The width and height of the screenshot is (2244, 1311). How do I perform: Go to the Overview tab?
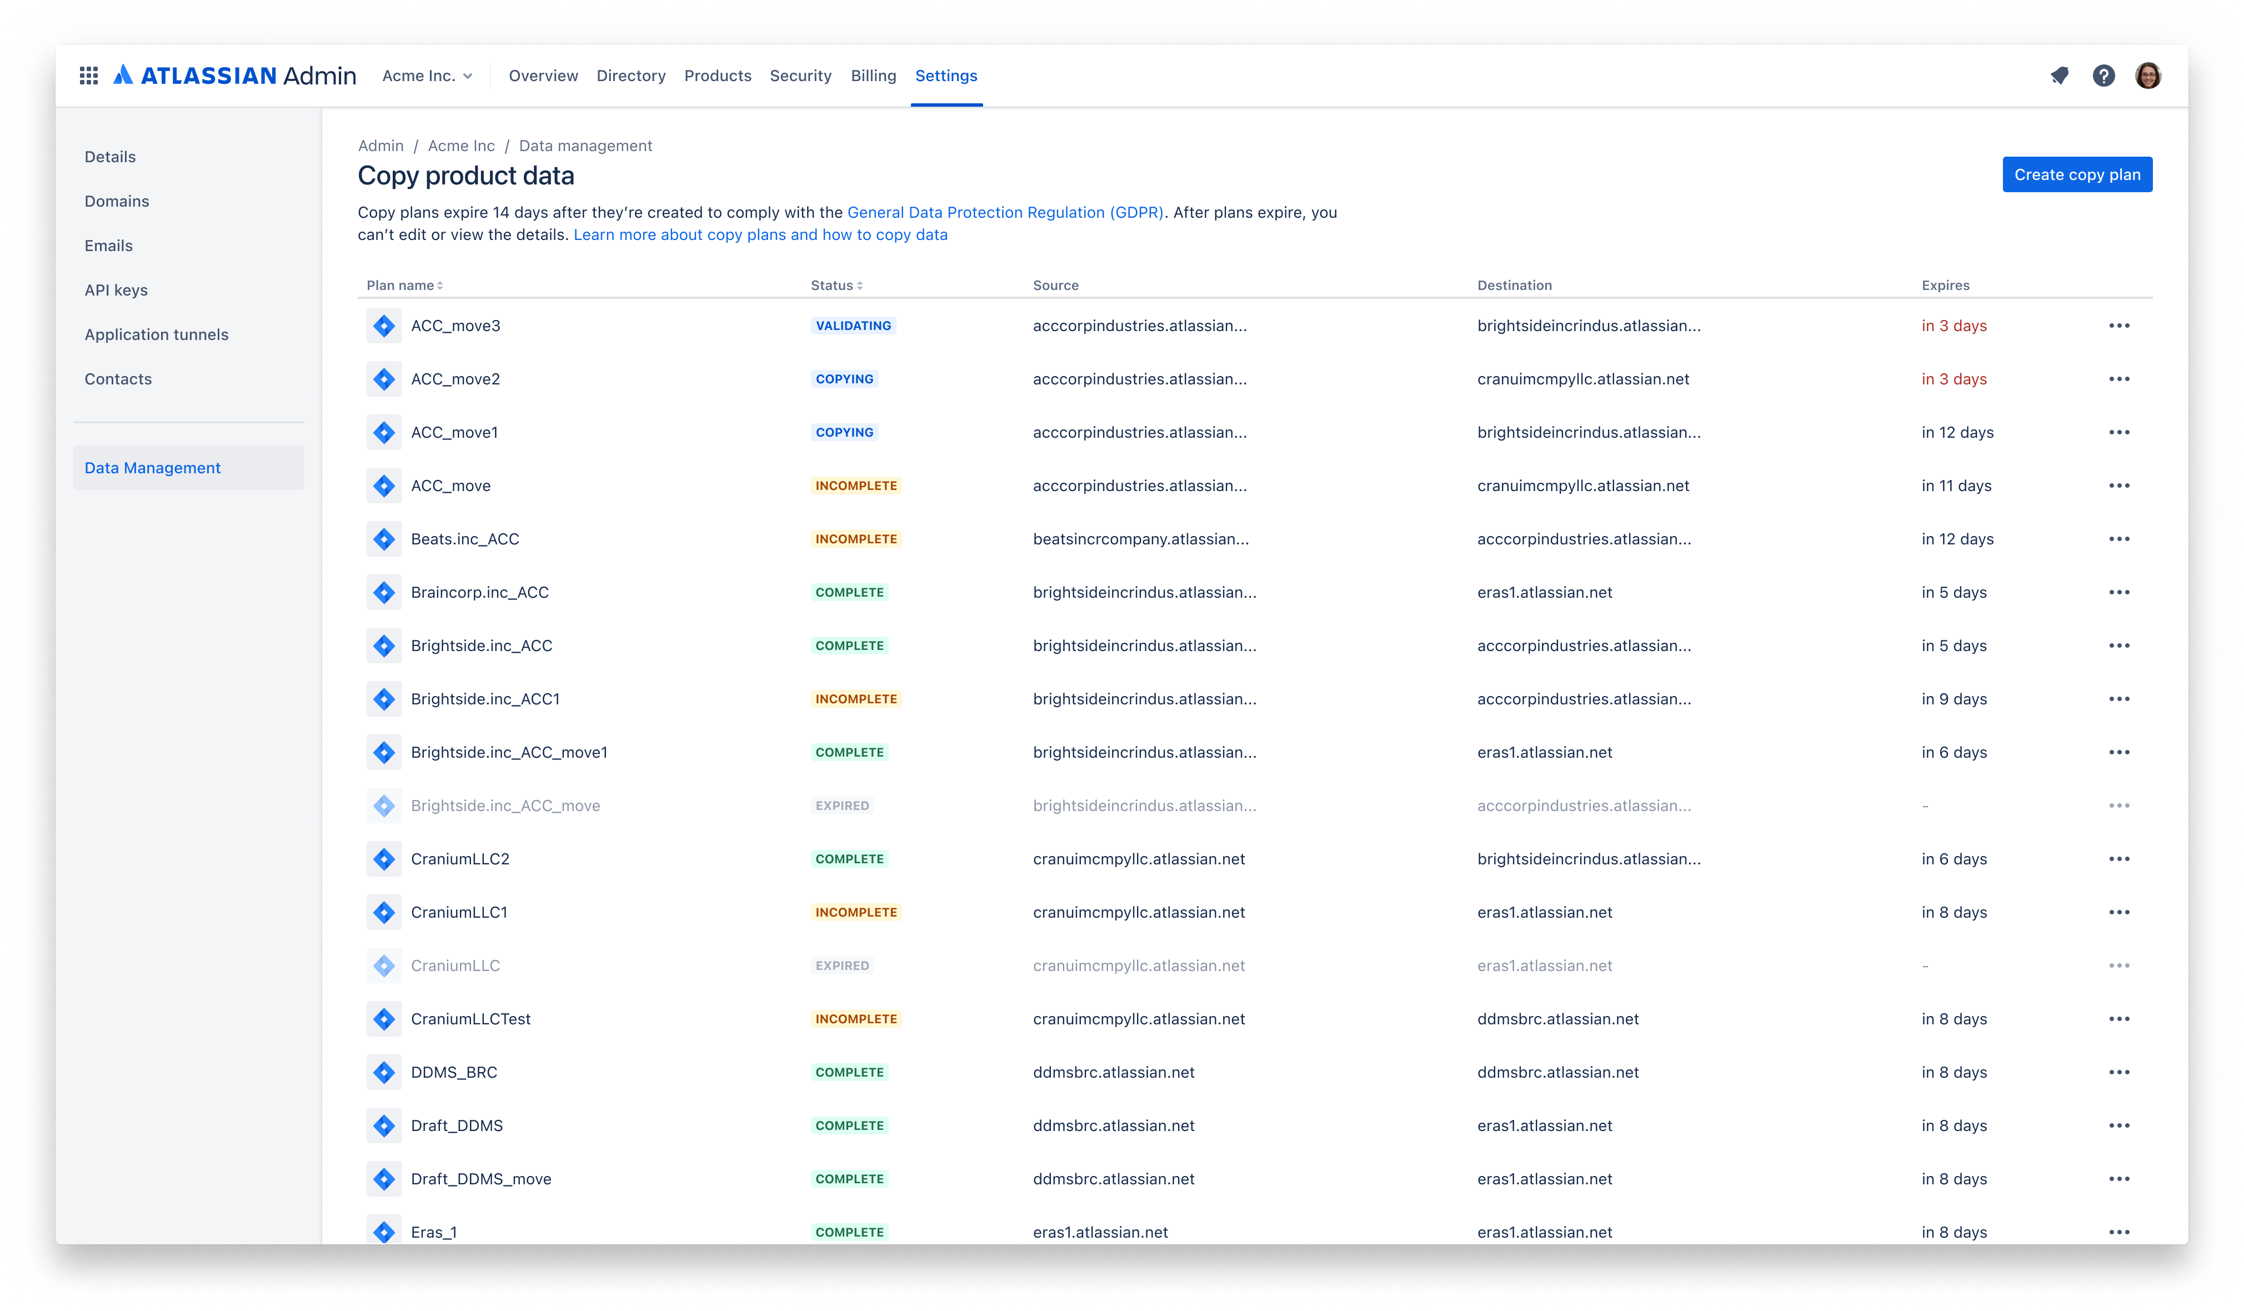(543, 76)
